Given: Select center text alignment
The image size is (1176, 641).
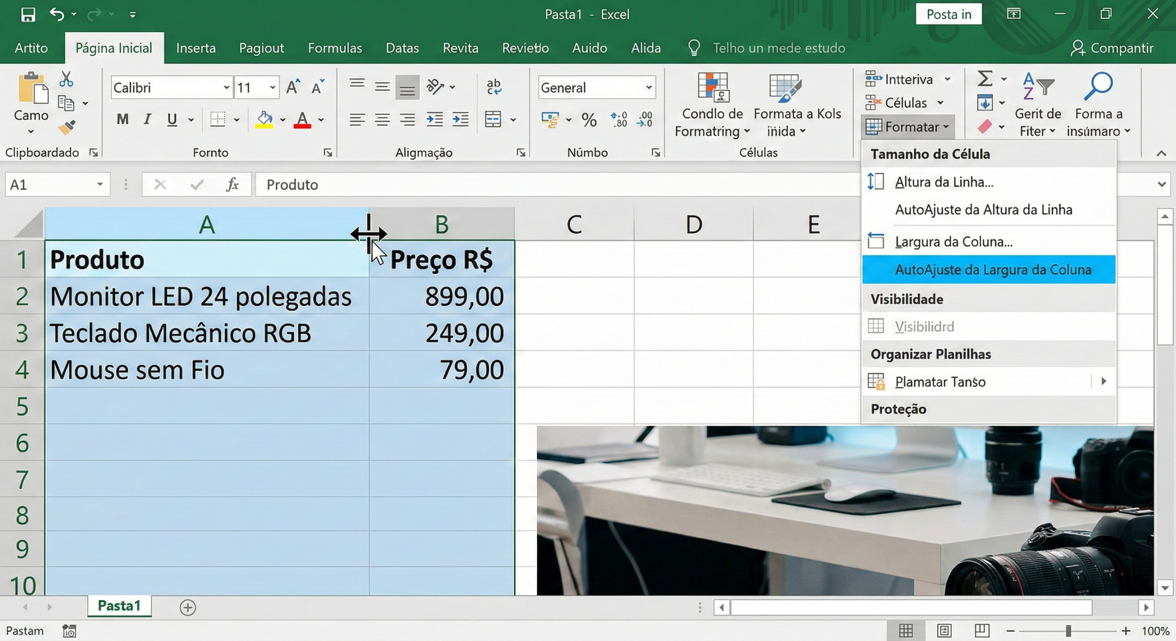Looking at the screenshot, I should (382, 120).
